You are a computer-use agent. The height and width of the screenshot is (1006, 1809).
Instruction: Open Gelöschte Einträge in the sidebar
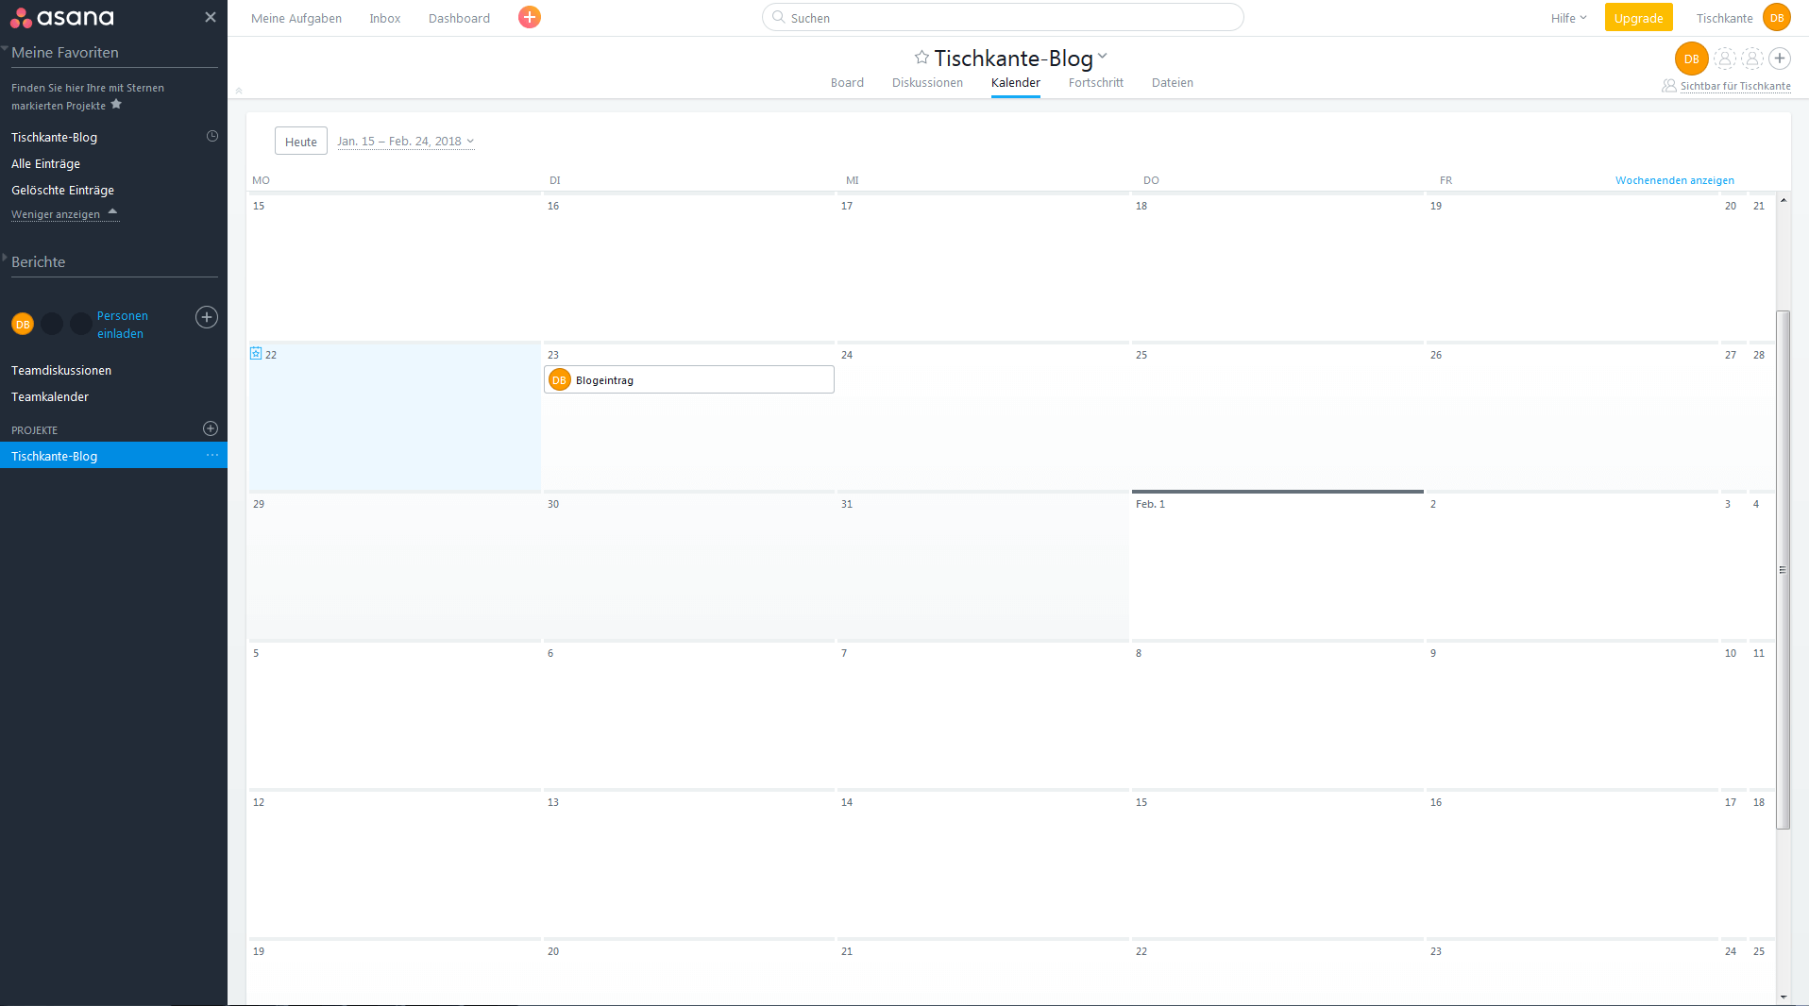coord(62,190)
